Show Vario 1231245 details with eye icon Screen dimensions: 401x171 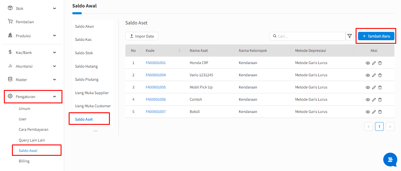click(368, 75)
